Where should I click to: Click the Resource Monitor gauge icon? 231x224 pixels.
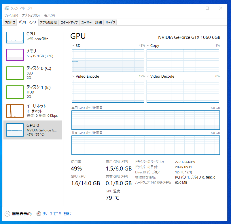39,214
